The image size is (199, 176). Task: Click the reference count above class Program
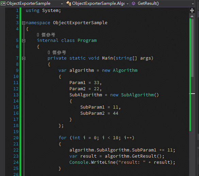(x=46, y=35)
